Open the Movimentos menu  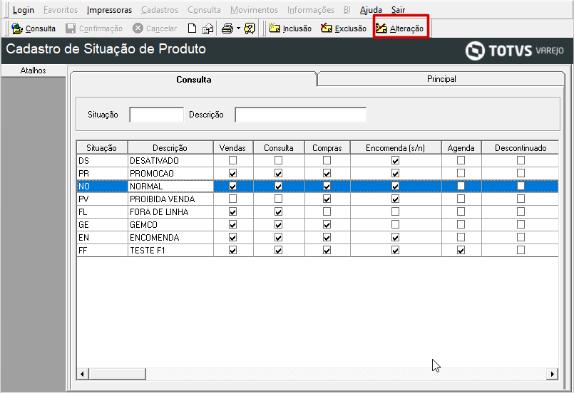(x=254, y=10)
